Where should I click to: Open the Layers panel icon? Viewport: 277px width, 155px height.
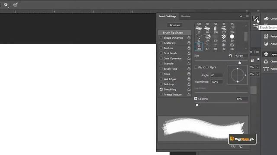click(x=266, y=54)
